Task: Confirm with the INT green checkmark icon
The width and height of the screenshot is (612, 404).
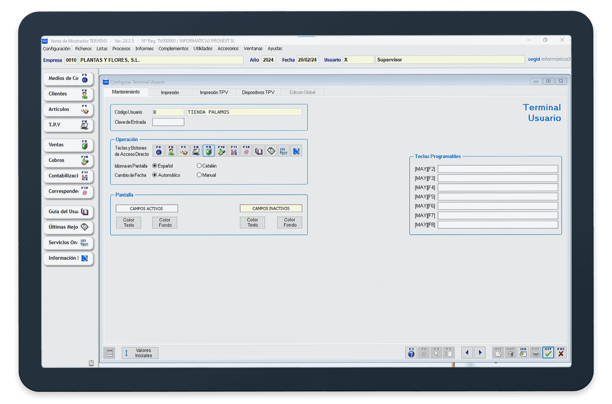Action: tap(548, 353)
